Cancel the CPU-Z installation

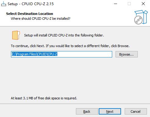(136, 112)
